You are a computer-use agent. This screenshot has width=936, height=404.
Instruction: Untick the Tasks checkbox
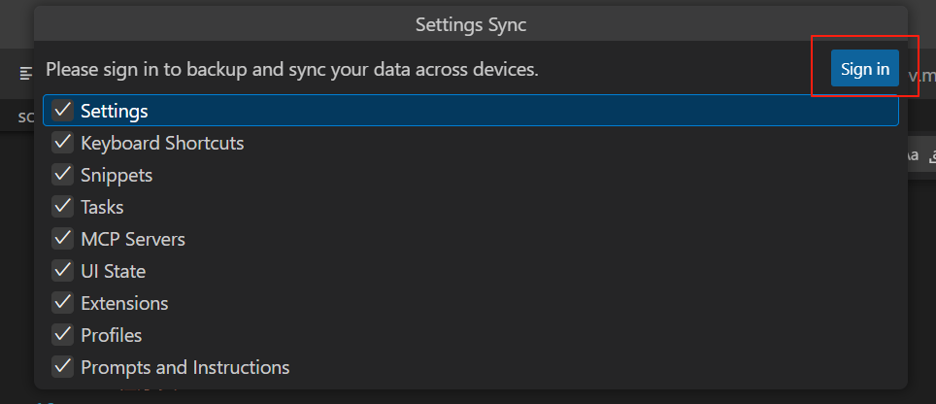pos(63,207)
